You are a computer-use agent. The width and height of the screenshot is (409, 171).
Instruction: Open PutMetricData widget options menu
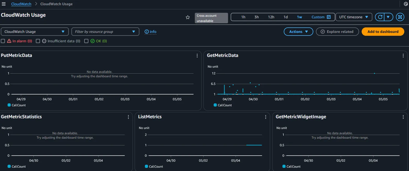[x=197, y=56]
